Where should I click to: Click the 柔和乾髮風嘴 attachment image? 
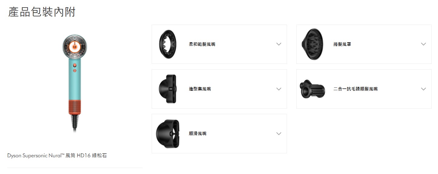[x=168, y=44]
